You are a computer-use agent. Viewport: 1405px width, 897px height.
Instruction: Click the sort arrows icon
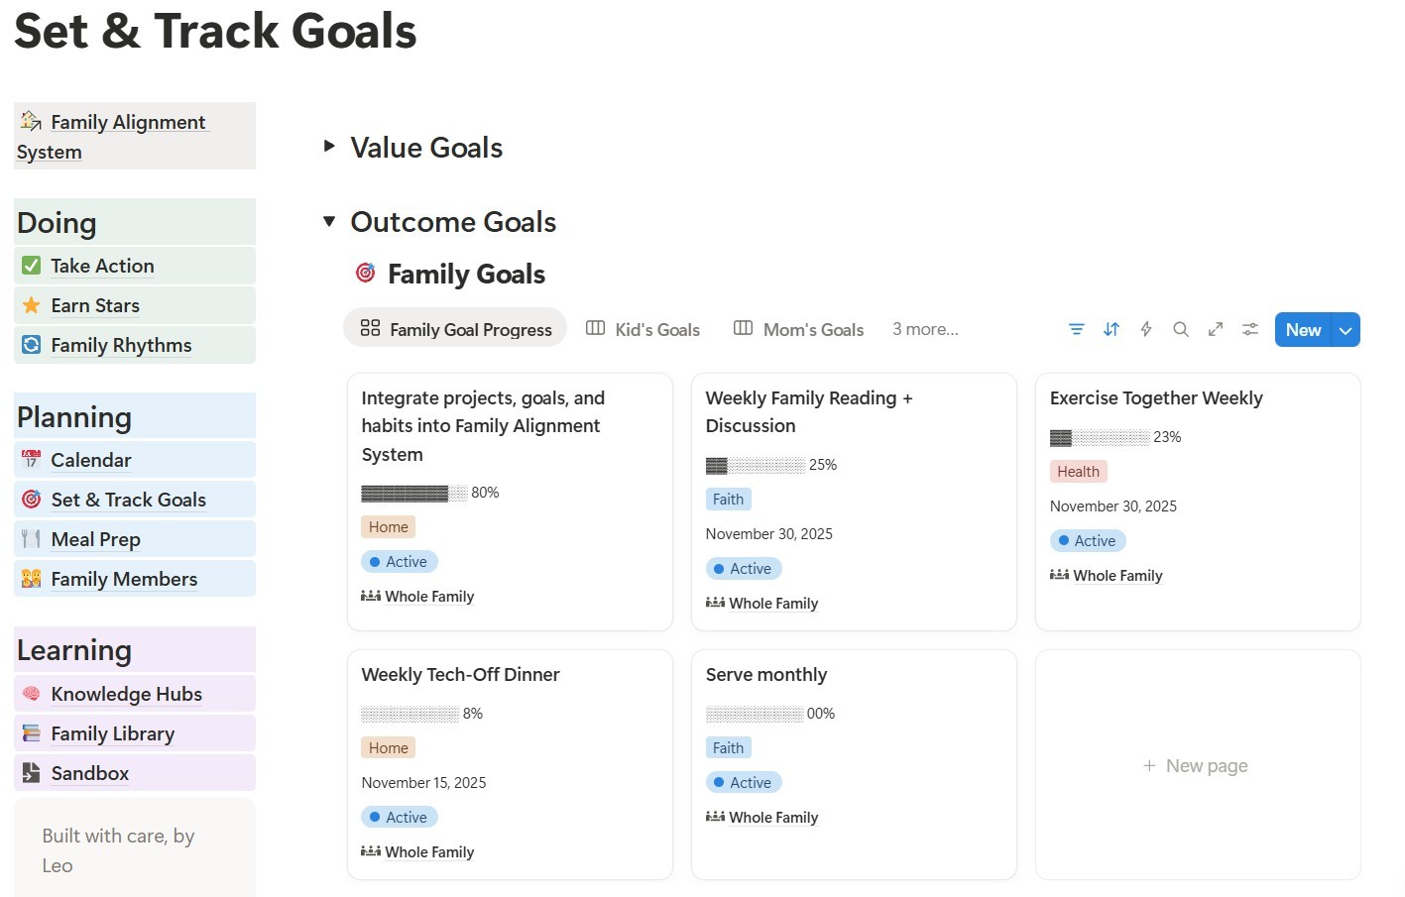[x=1112, y=329]
